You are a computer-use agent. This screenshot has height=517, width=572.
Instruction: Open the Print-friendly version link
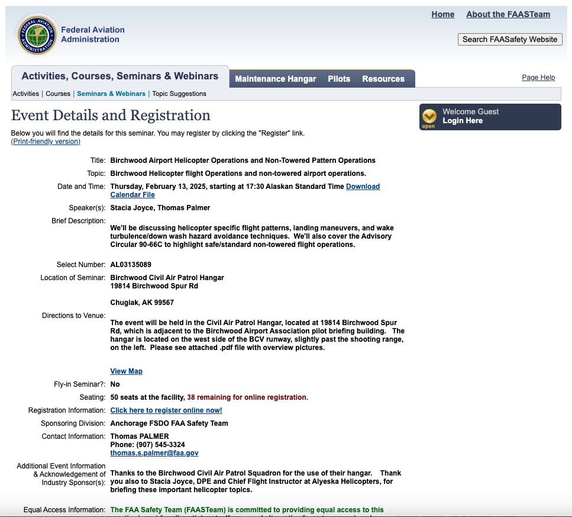pos(46,142)
